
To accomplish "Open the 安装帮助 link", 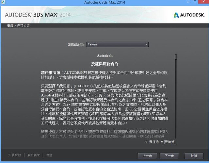I will pos(14,155).
